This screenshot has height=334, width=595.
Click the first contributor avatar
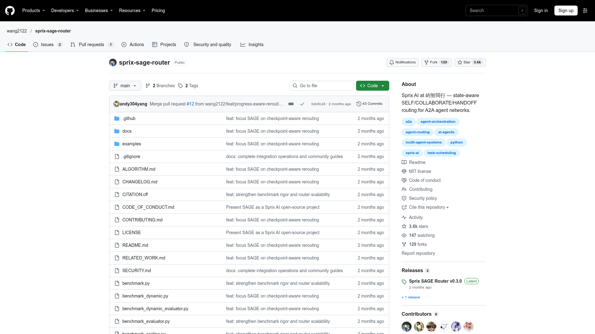(407, 327)
